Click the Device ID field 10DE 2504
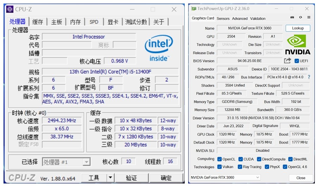The width and height of the screenshot is (318, 187). click(289, 69)
